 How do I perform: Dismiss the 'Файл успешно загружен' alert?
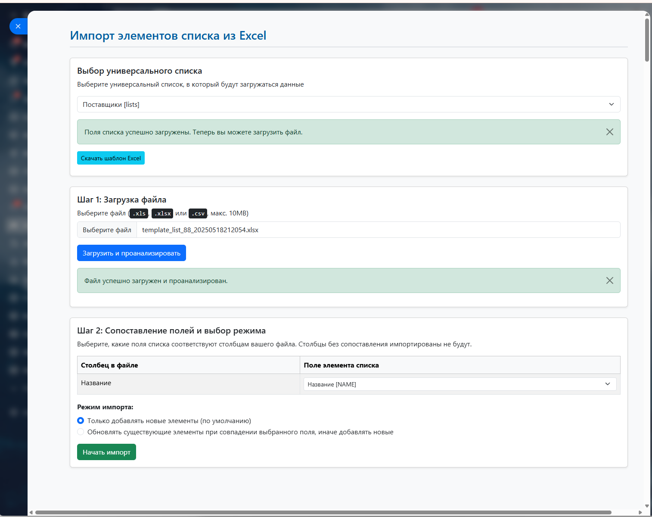(609, 280)
